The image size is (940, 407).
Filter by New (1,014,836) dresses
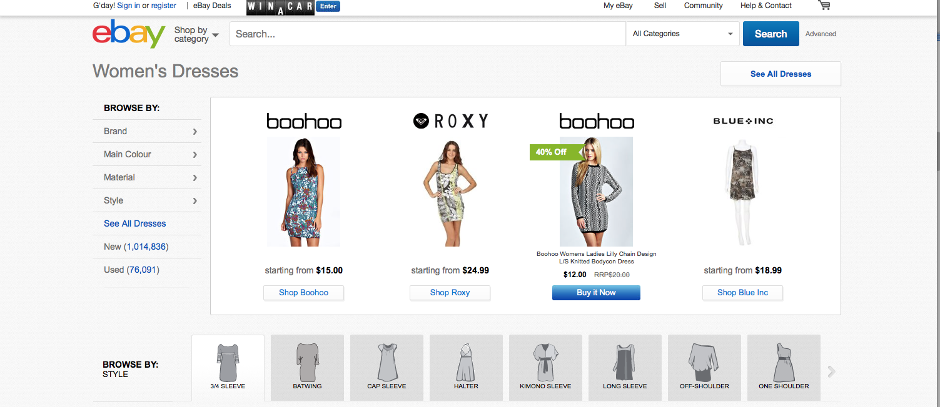[x=136, y=247]
